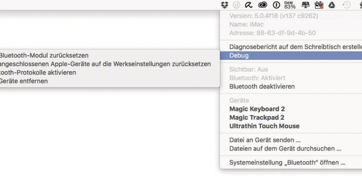
Task: Click the Name: iMac info line
Action: tap(246, 24)
